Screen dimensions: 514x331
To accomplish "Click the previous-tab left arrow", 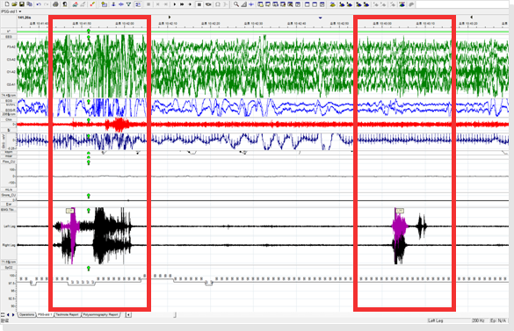I will [x=8, y=314].
